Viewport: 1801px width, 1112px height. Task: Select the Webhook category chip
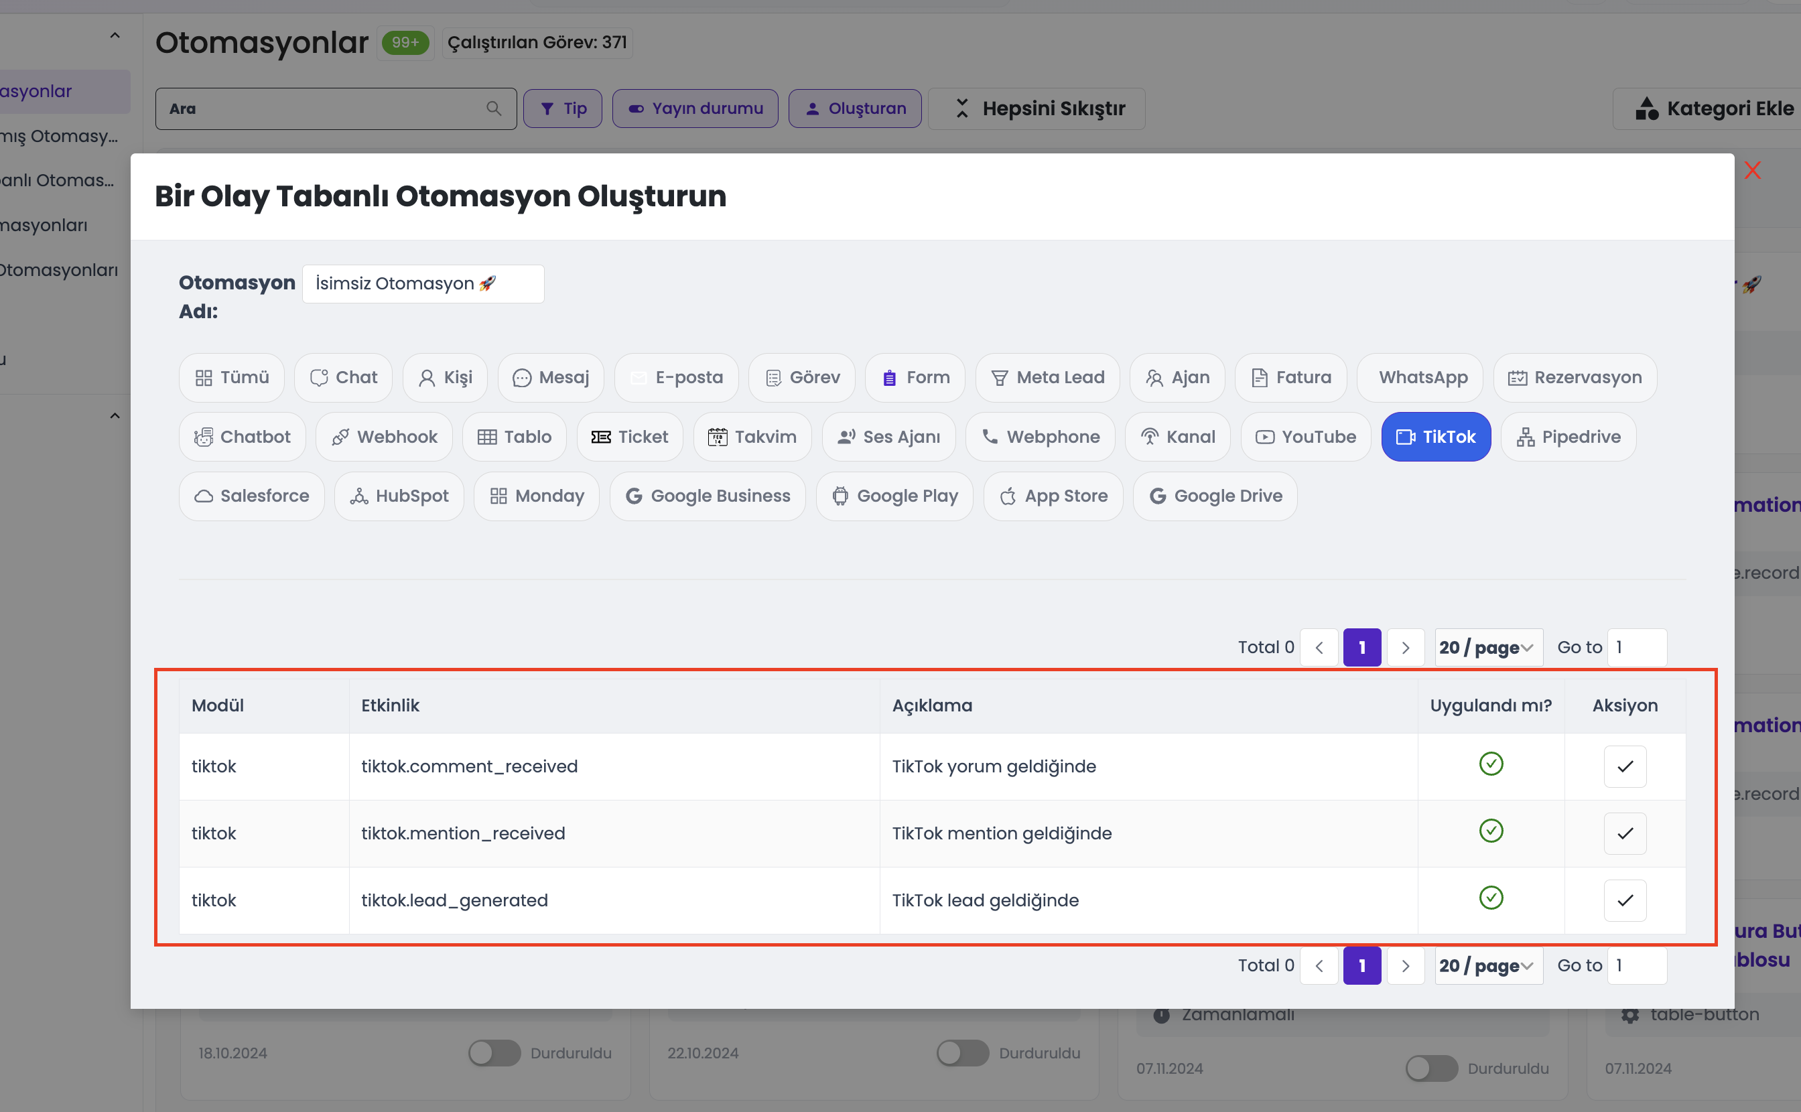(384, 437)
